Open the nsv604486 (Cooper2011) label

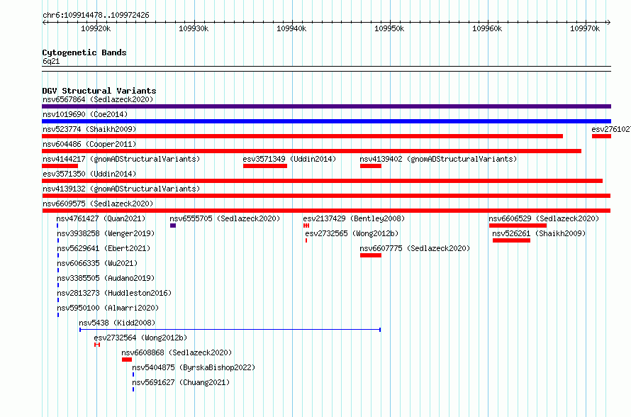click(89, 144)
